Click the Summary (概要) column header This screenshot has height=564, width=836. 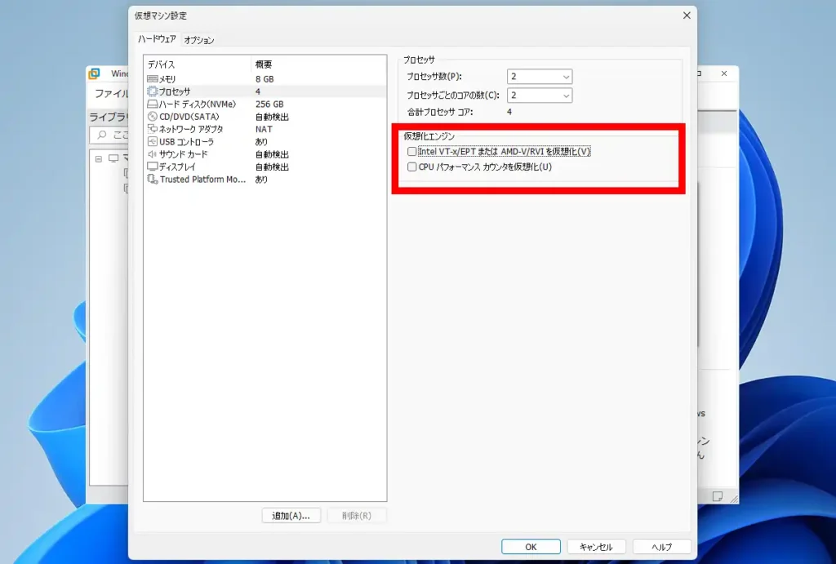coord(264,64)
